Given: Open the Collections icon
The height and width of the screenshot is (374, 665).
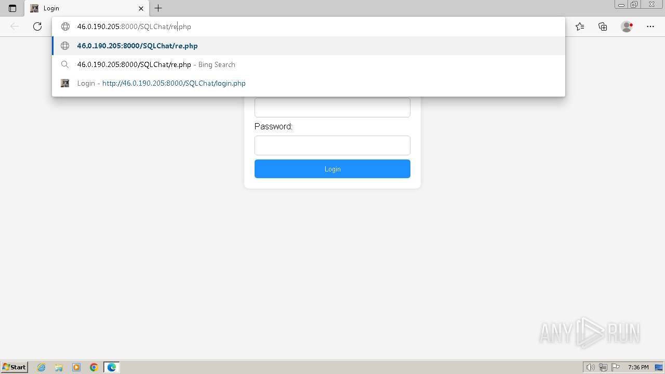Looking at the screenshot, I should pos(603,26).
